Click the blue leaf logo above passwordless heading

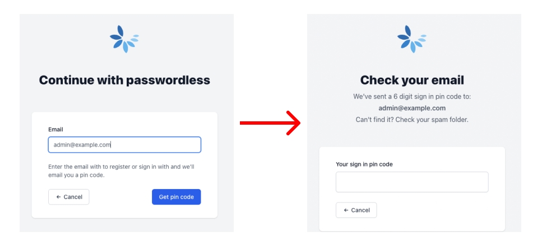(124, 39)
